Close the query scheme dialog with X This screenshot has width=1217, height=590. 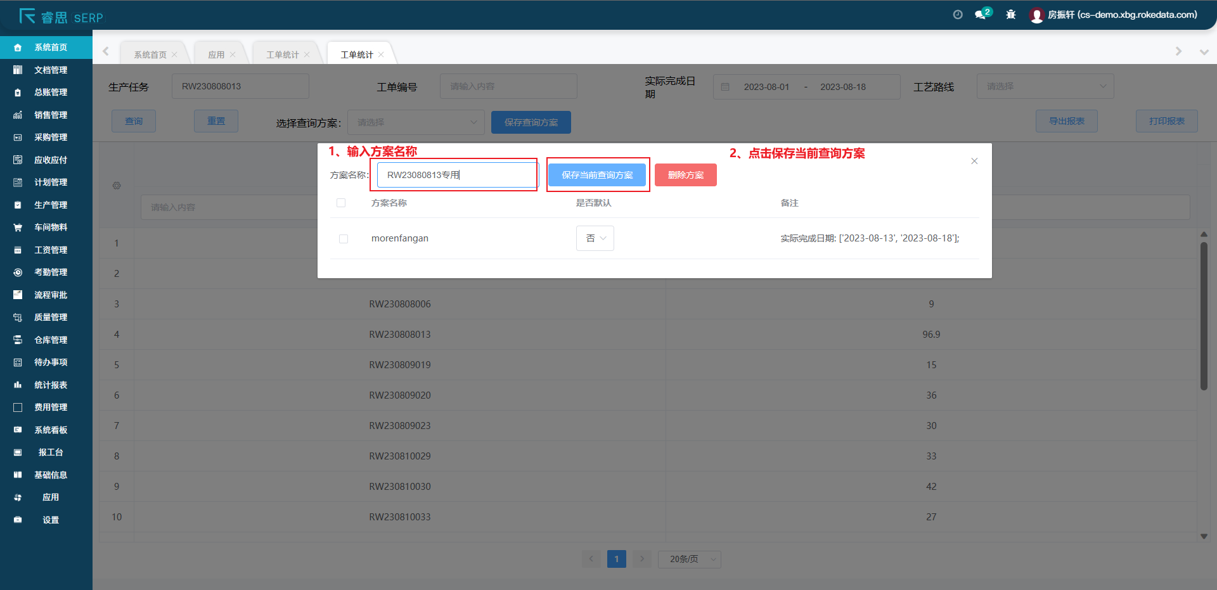pos(974,161)
